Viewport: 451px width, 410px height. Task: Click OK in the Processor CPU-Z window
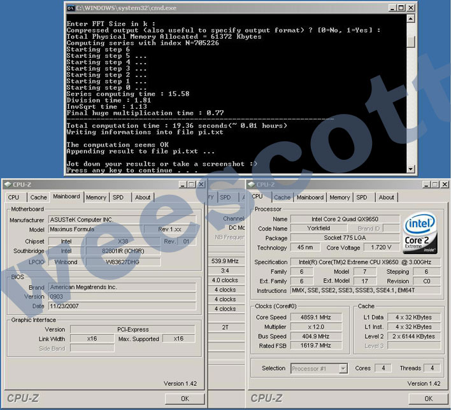click(429, 399)
